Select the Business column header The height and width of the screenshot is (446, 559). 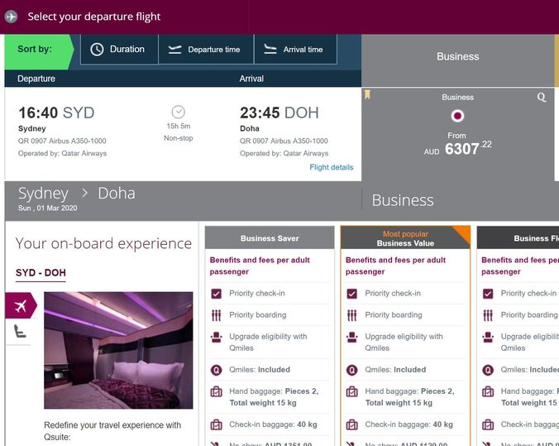pyautogui.click(x=458, y=56)
